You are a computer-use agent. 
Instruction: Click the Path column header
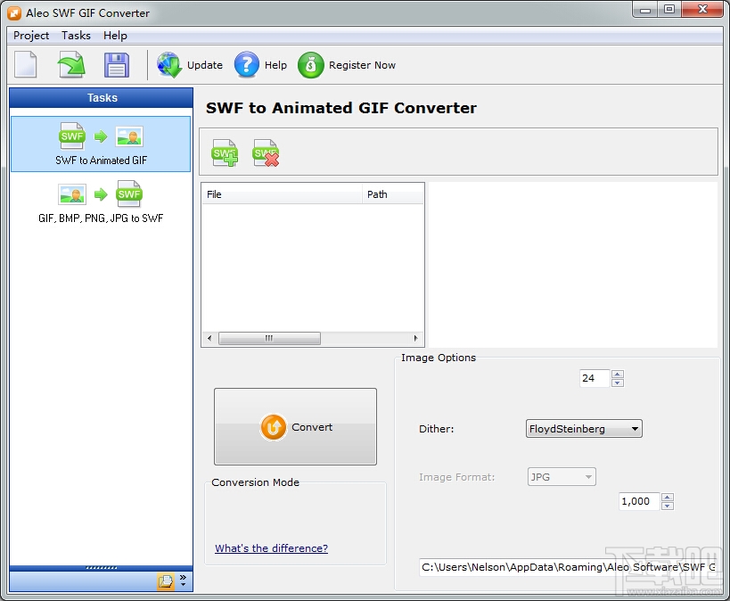[x=392, y=194]
